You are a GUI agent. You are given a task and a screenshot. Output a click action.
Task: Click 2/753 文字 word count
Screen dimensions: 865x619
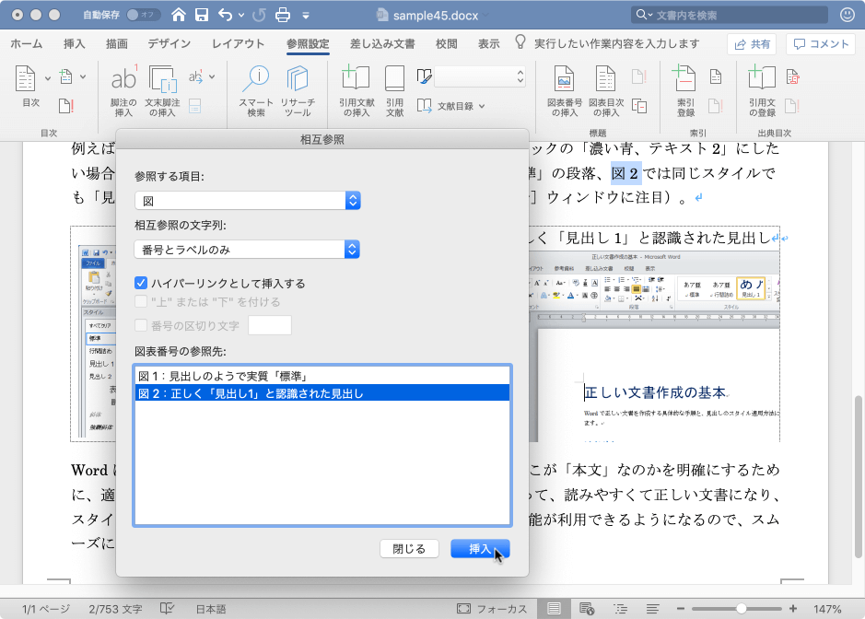tap(115, 609)
